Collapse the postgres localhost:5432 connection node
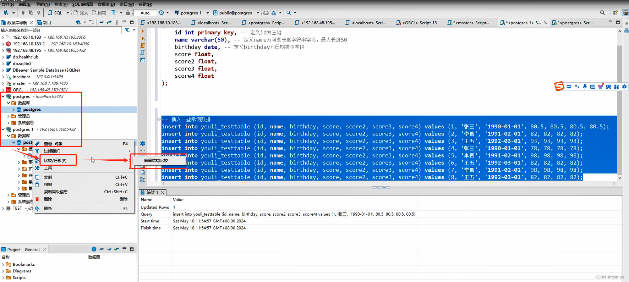This screenshot has width=629, height=282. pyautogui.click(x=3, y=96)
